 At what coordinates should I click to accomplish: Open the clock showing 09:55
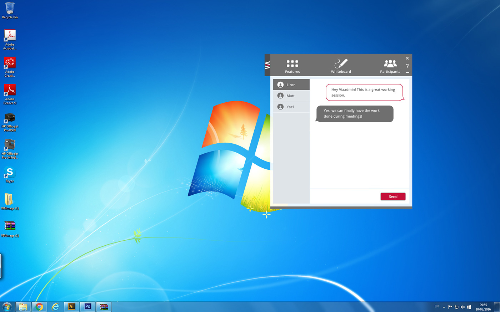(483, 307)
